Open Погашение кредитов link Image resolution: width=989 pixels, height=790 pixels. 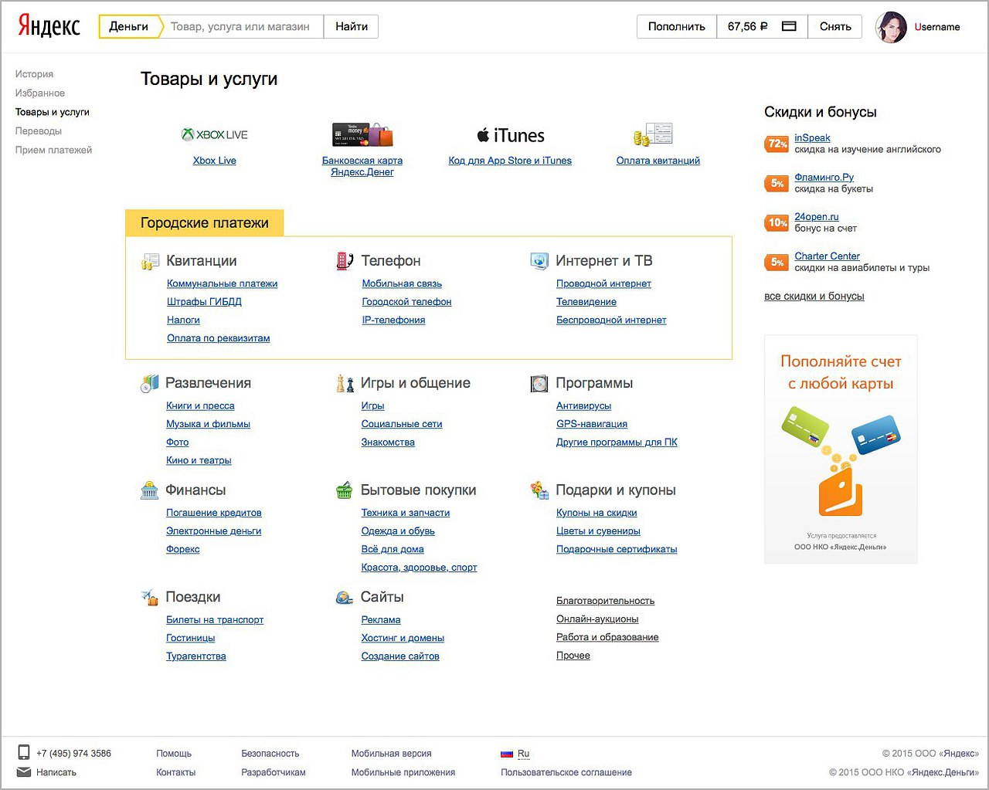point(214,513)
